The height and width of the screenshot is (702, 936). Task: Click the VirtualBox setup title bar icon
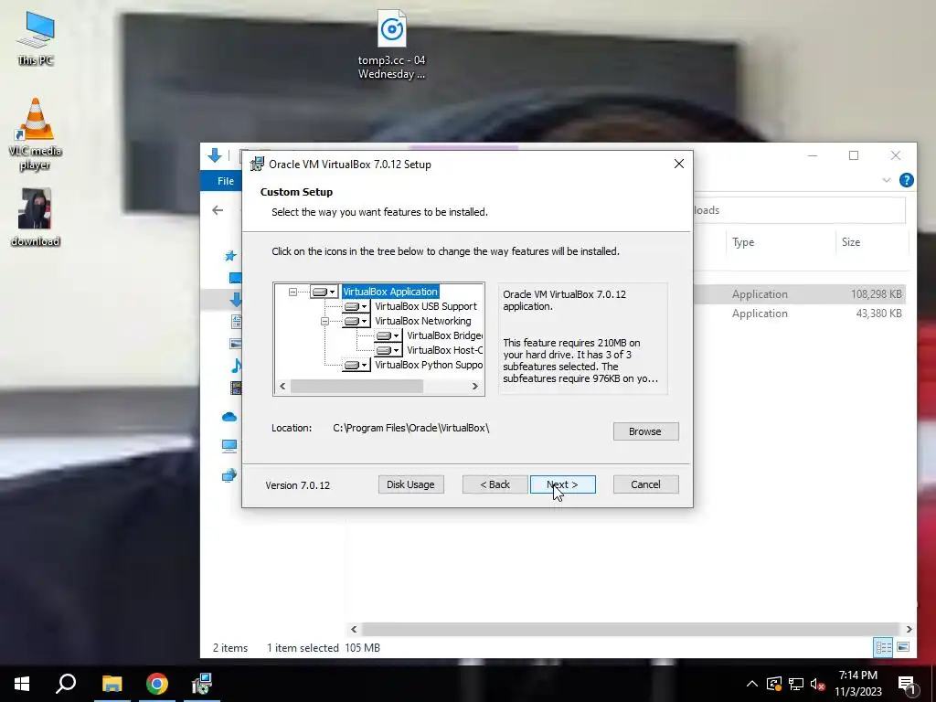(257, 165)
